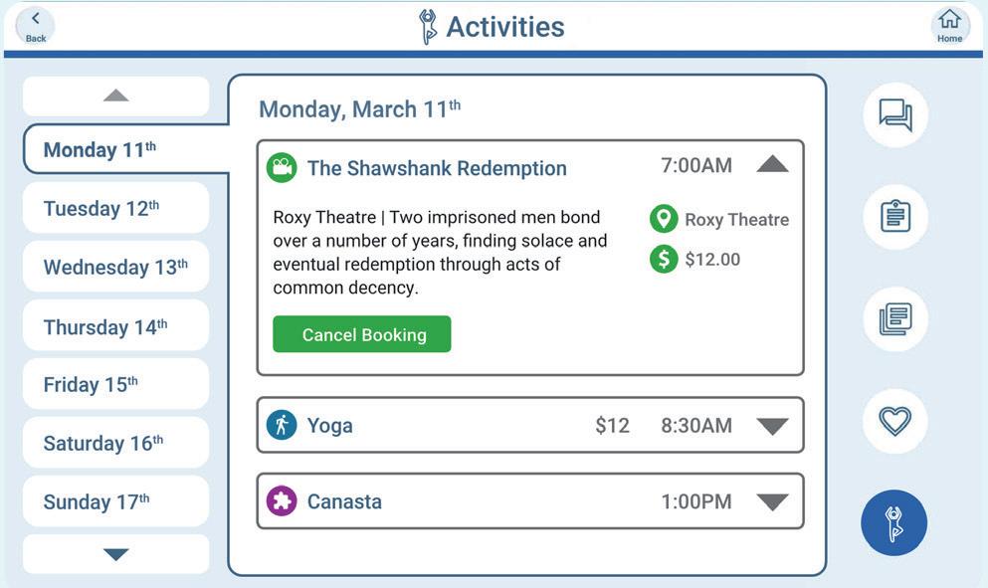The width and height of the screenshot is (988, 588).
Task: Select the Tuesday 12th tab
Action: tap(115, 208)
